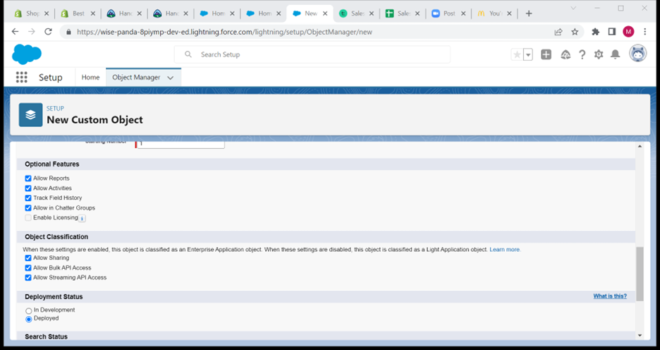Open the Help question mark icon
Viewport: 660px width, 350px height.
click(582, 54)
